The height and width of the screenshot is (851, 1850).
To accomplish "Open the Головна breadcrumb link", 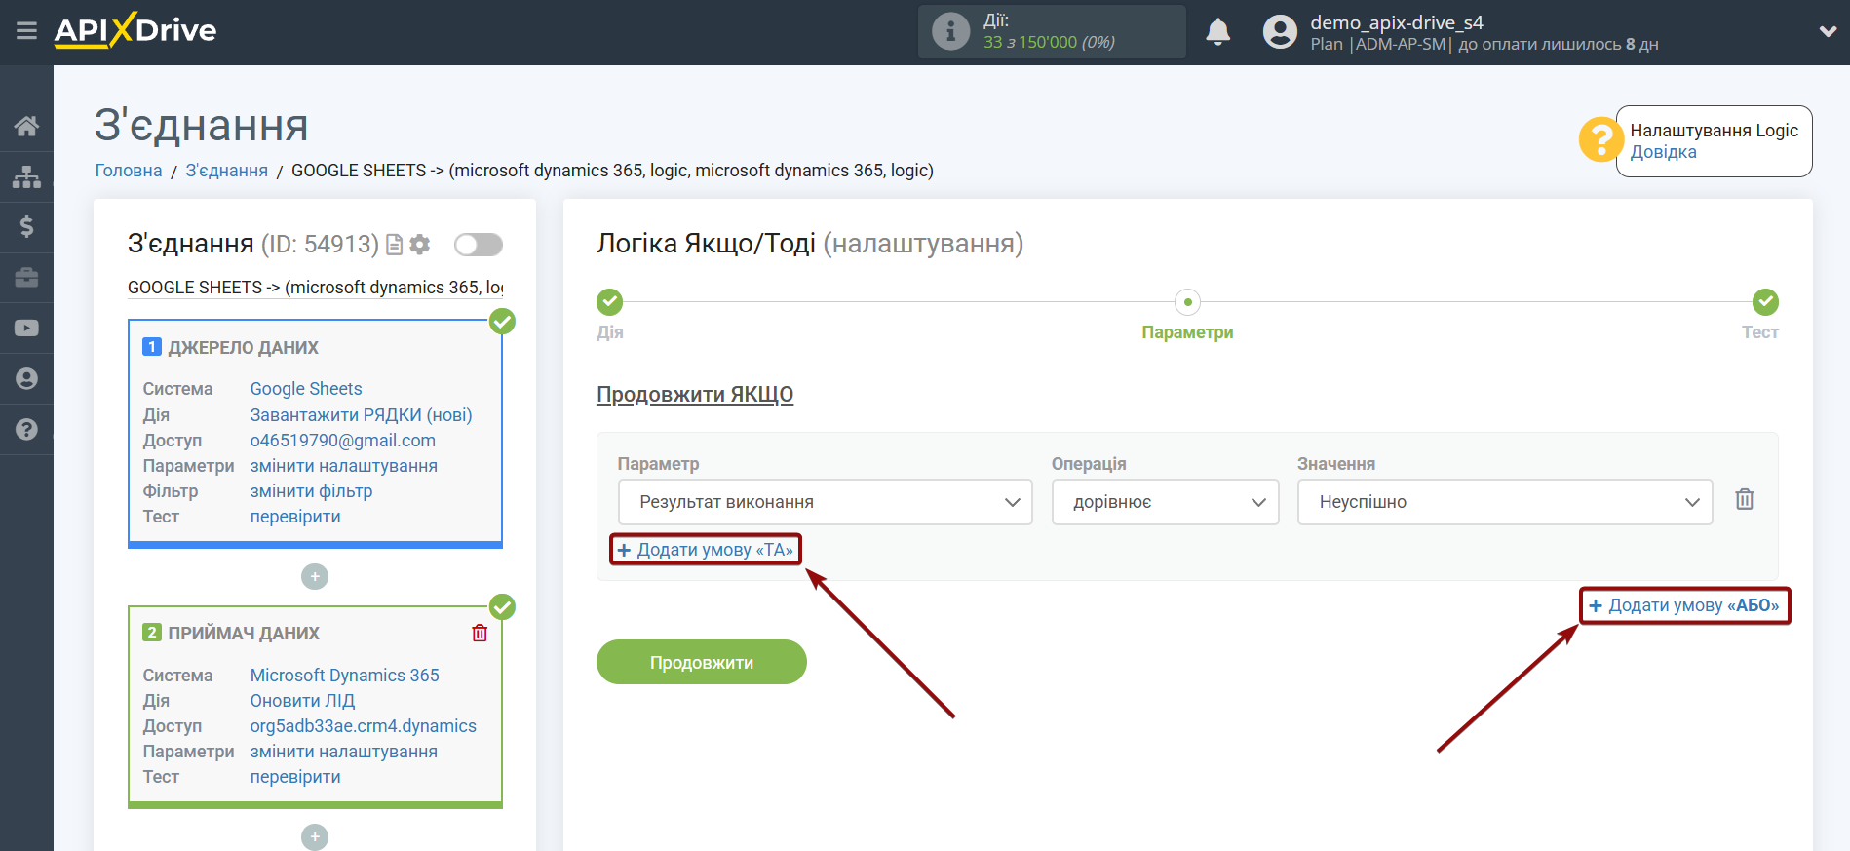I will pyautogui.click(x=129, y=171).
